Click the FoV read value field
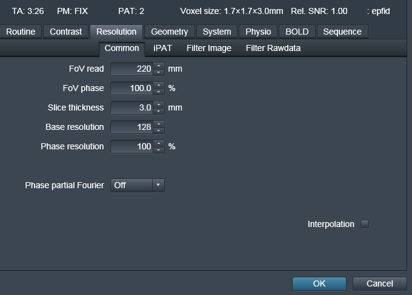The width and height of the screenshot is (412, 295). click(132, 69)
